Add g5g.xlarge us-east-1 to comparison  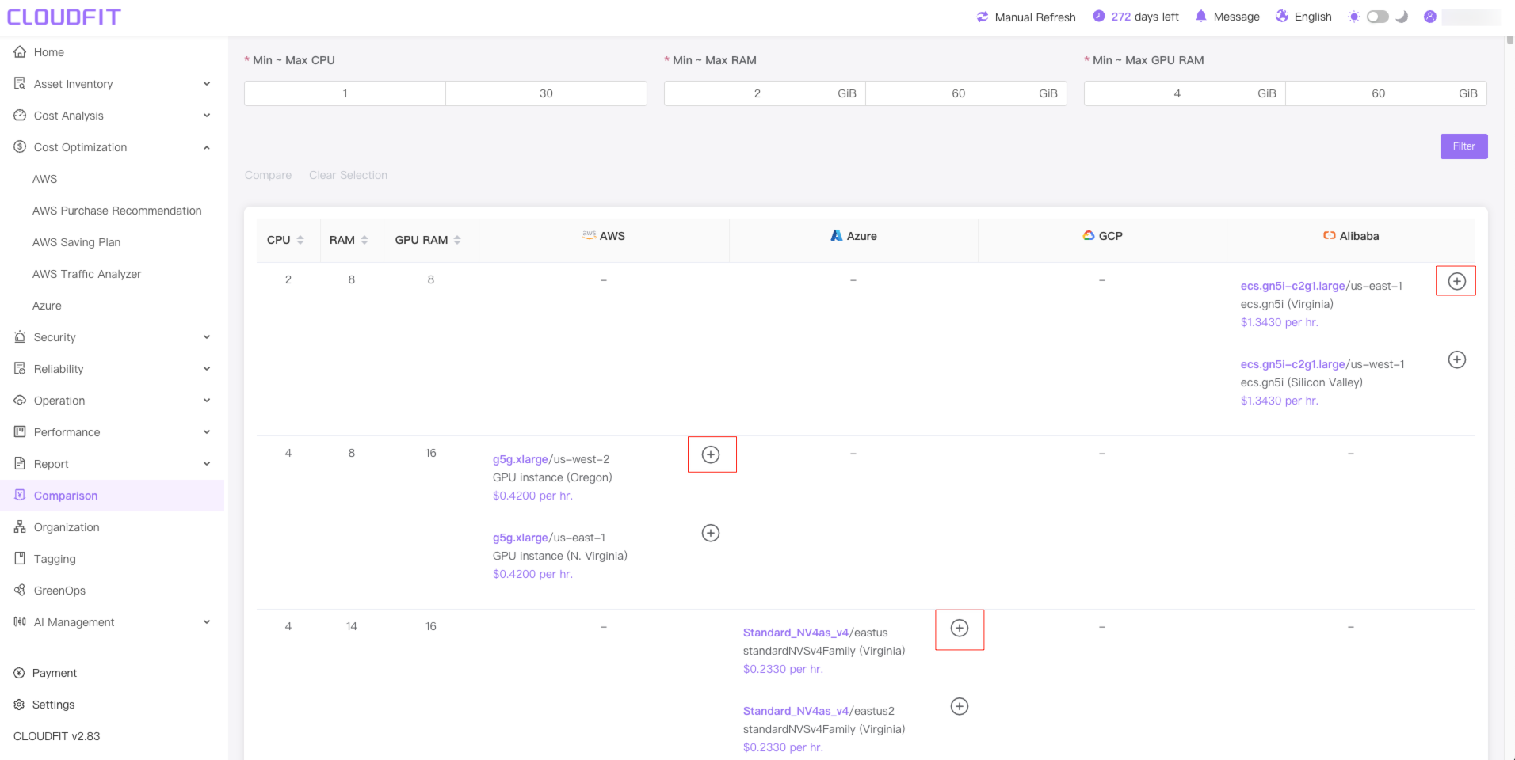click(x=711, y=533)
